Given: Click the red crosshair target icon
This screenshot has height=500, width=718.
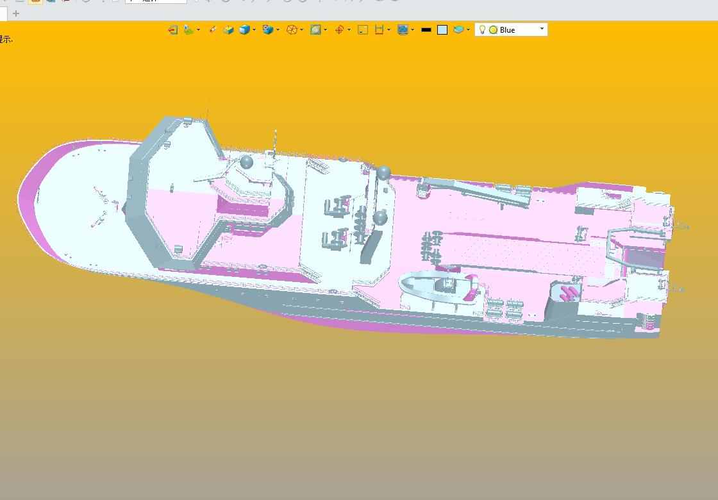Looking at the screenshot, I should [339, 29].
